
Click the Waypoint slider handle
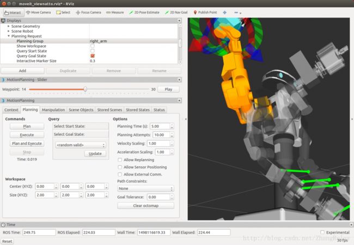tap(85, 89)
